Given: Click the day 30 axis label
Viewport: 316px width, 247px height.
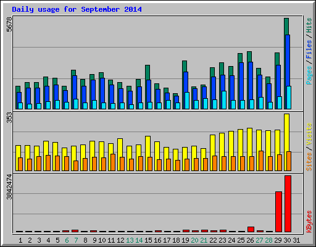Looking at the screenshot, I should coord(287,240).
